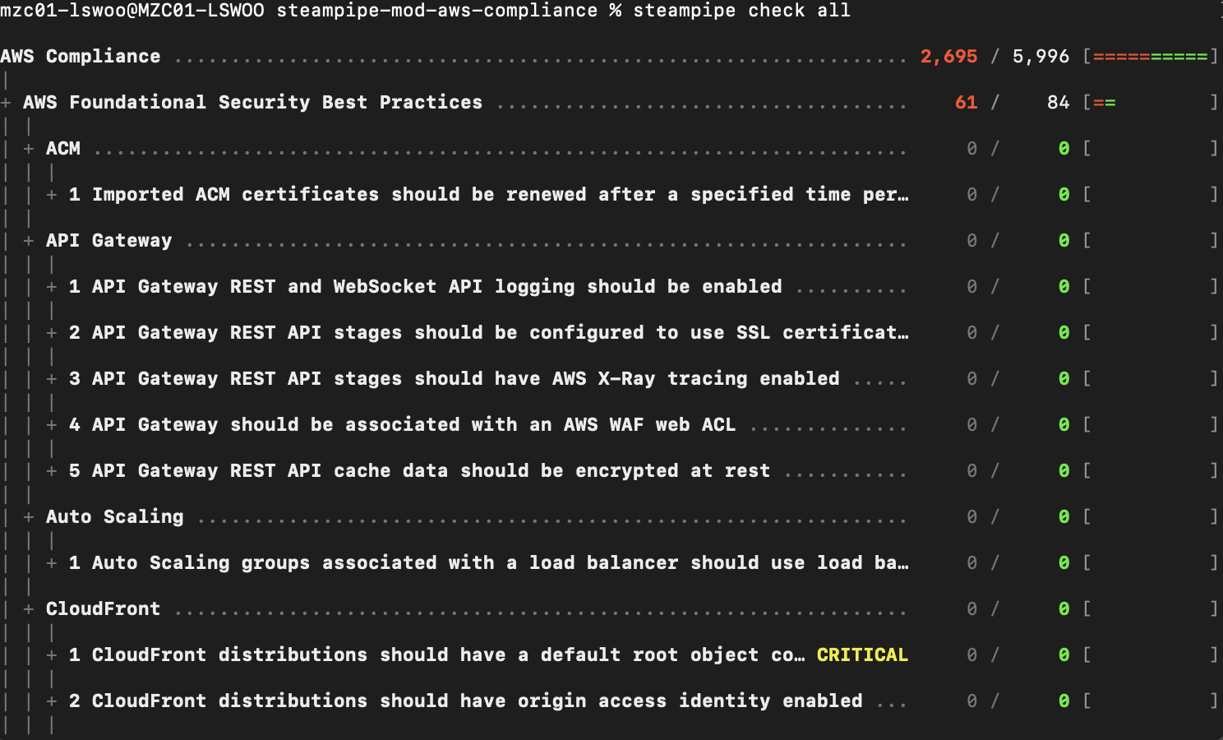This screenshot has height=740, width=1223.
Task: Click the terminal prompt 'mzc01-lswoo@MZC01-LSWOO'
Action: pyautogui.click(x=132, y=11)
